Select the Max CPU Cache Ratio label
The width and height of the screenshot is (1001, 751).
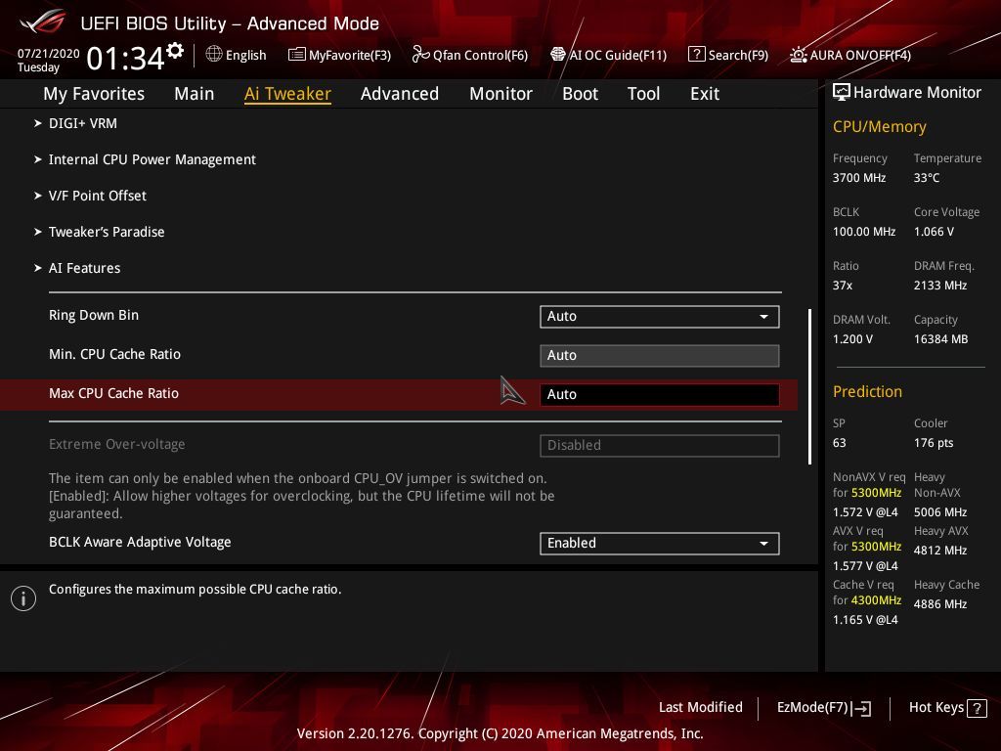pos(113,393)
